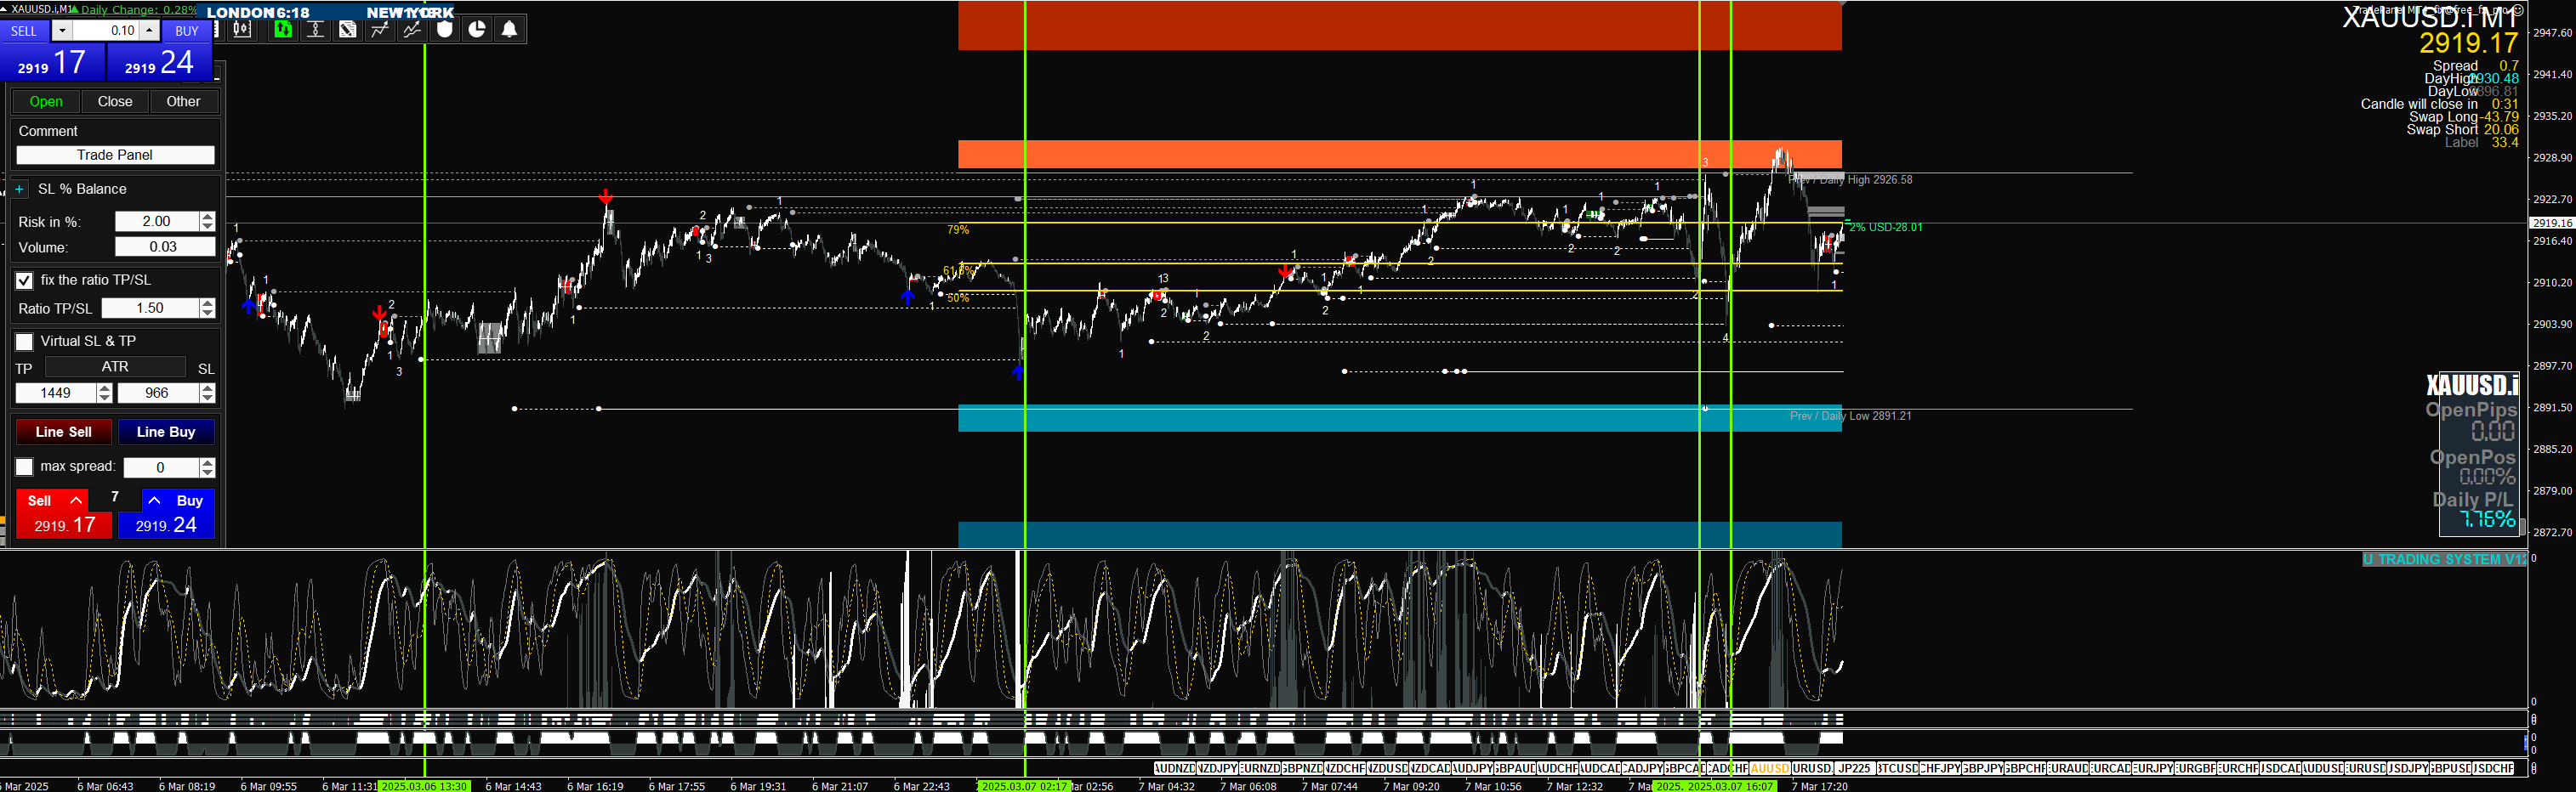This screenshot has height=792, width=2576.
Task: Click the red Sell 2919.17 button
Action: (x=64, y=513)
